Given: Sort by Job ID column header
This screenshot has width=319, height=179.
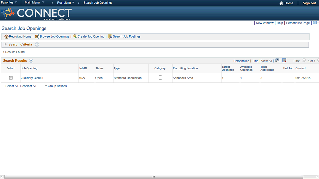Looking at the screenshot, I should [x=83, y=68].
